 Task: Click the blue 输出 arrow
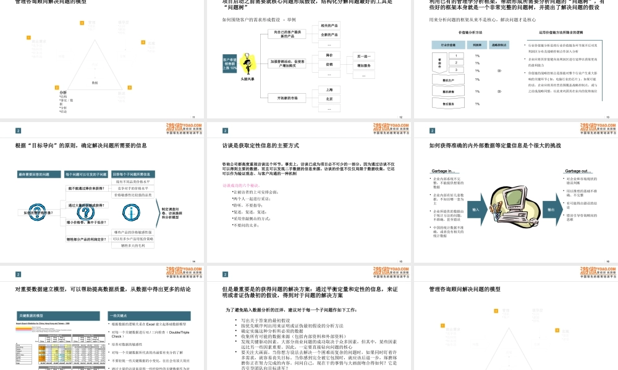(552, 209)
